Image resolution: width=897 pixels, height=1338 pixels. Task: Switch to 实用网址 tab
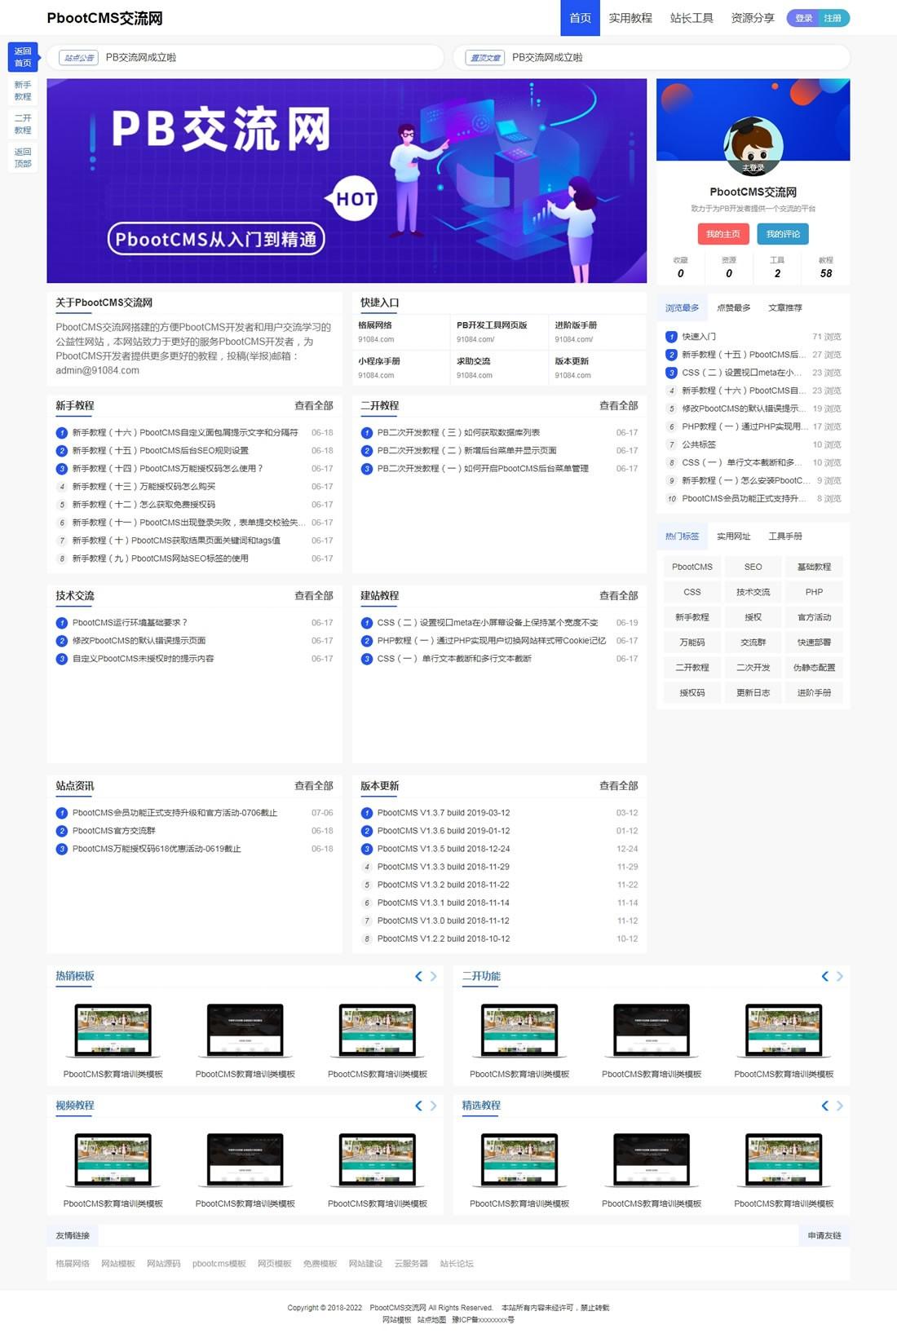pyautogui.click(x=733, y=537)
